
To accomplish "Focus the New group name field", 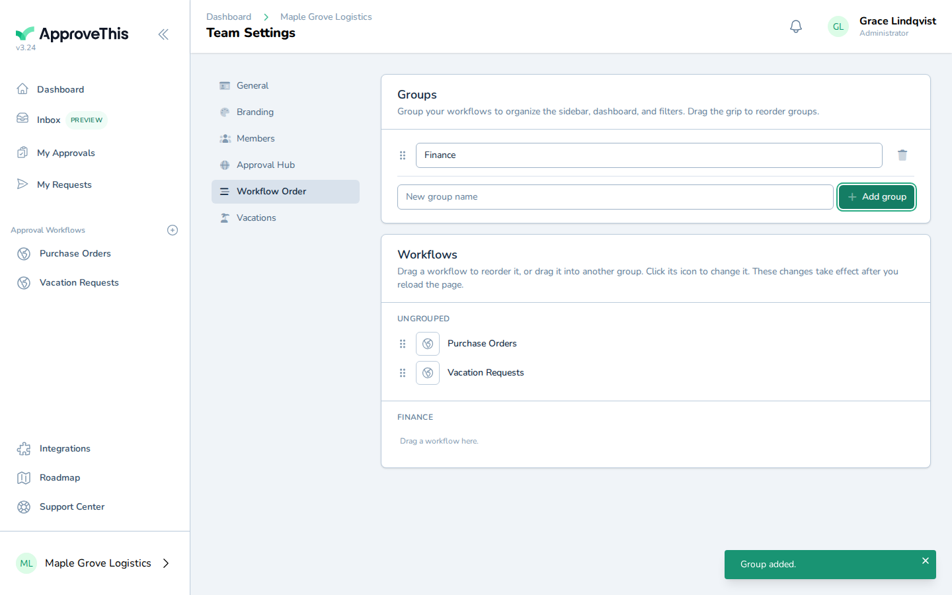I will [x=615, y=197].
